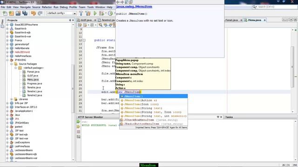
Task: Collapse the default package node
Action: (16, 68)
